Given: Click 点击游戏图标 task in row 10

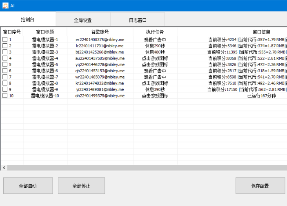Looking at the screenshot, I should coord(155,95).
